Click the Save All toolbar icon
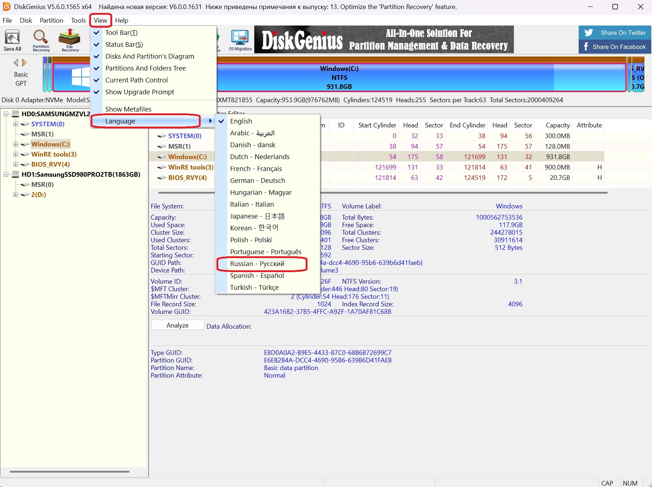 [x=13, y=40]
